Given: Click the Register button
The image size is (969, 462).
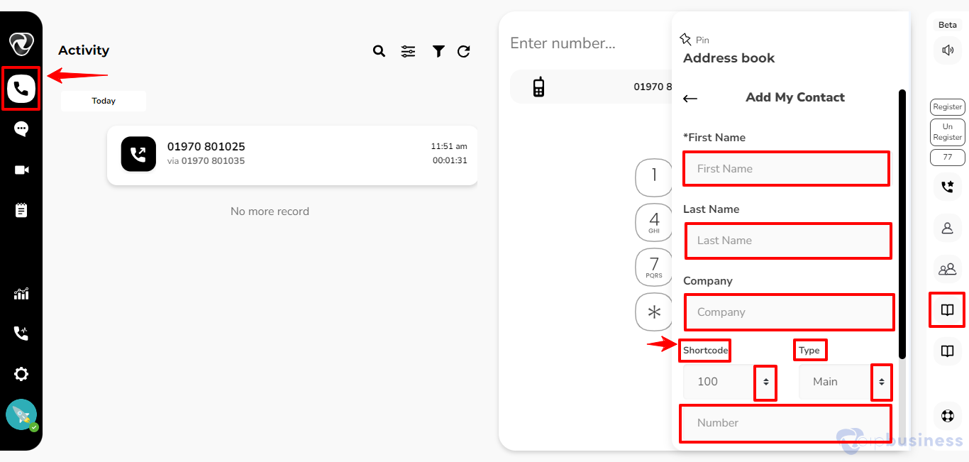Looking at the screenshot, I should [x=948, y=107].
